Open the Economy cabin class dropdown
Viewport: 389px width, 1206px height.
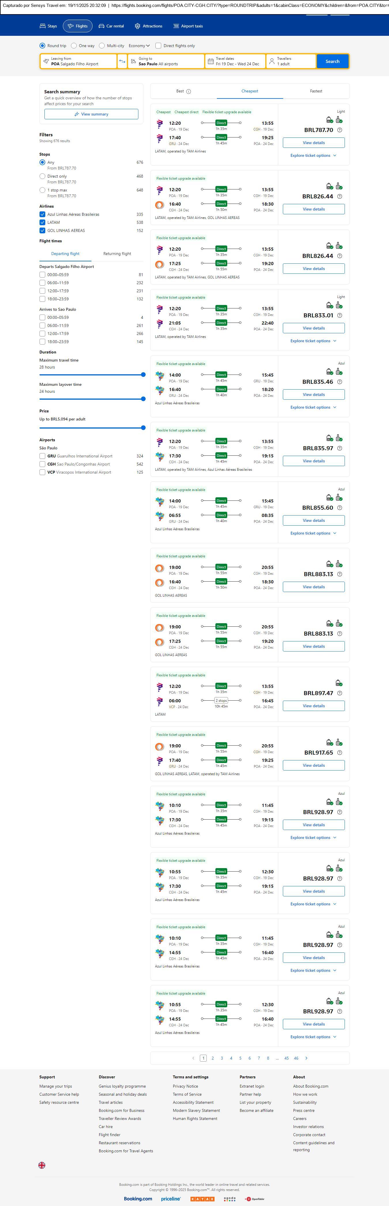point(139,46)
